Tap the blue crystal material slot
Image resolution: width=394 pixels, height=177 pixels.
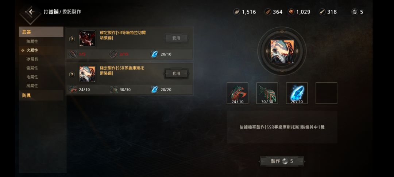click(297, 93)
